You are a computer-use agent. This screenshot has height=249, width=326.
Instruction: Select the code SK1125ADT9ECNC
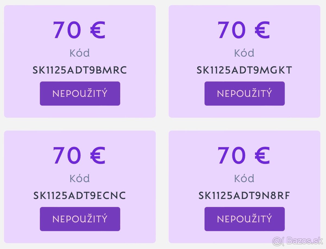click(x=80, y=195)
